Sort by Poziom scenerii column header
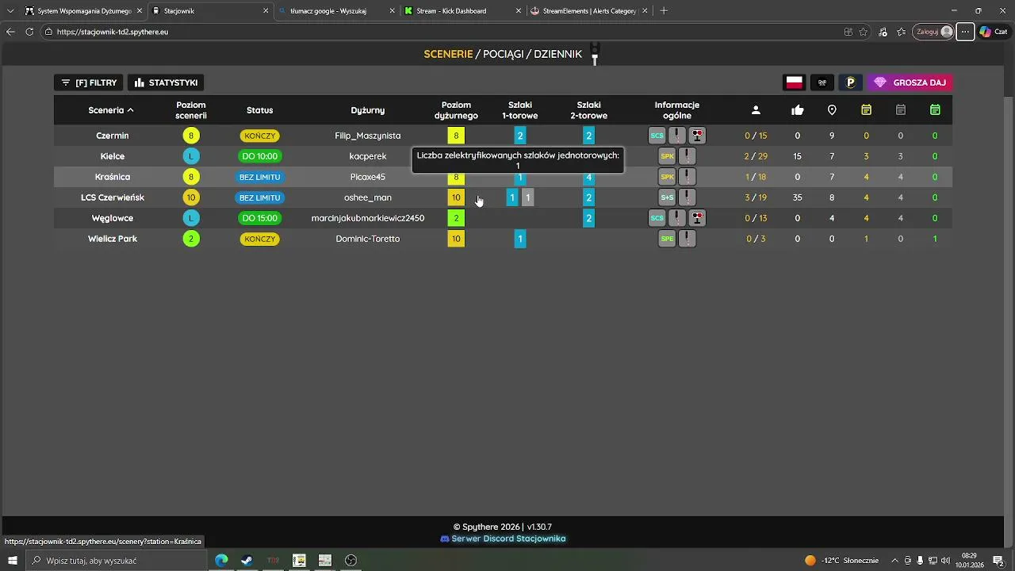Screen dimensions: 1015x571 [191, 110]
